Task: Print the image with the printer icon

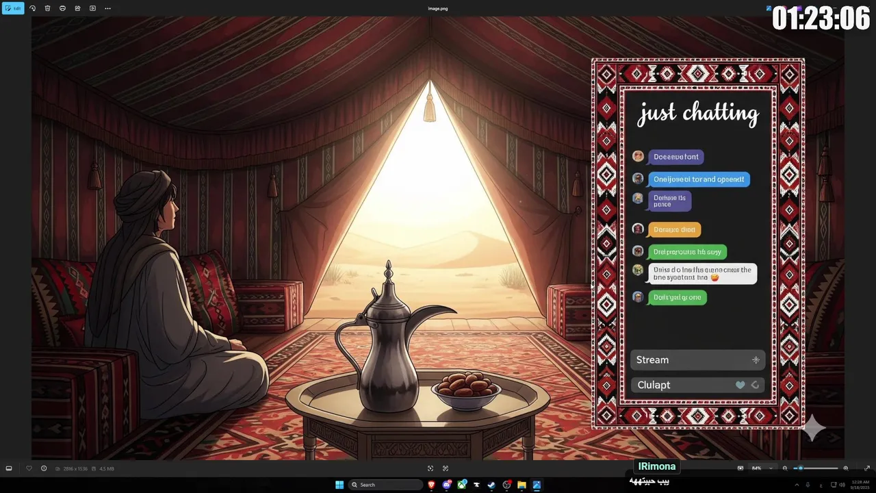Action: coord(62,8)
